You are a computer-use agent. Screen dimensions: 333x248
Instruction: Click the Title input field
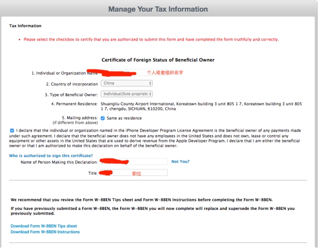134,173
